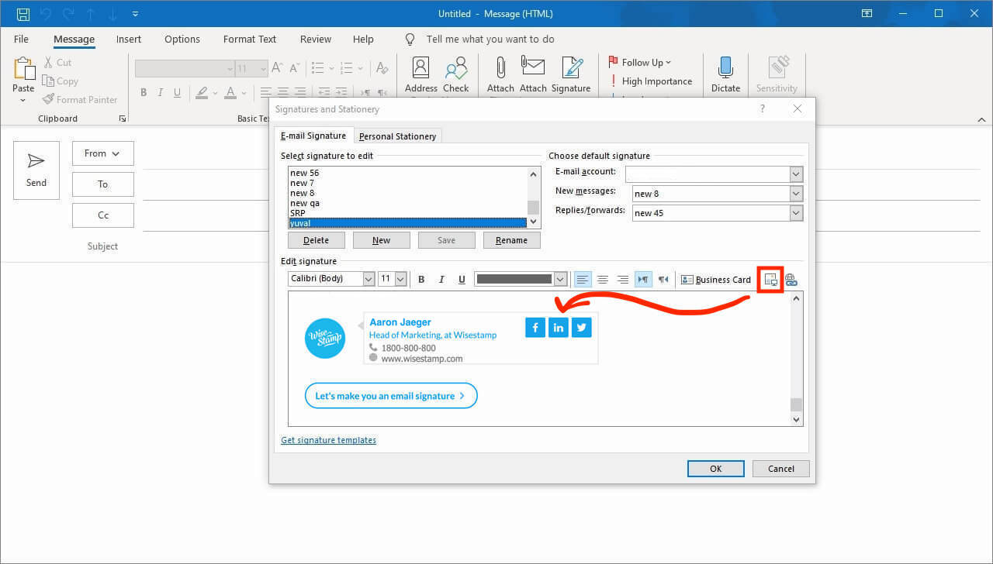Click the Tell me what you want to do box
The height and width of the screenshot is (564, 993).
click(x=490, y=40)
